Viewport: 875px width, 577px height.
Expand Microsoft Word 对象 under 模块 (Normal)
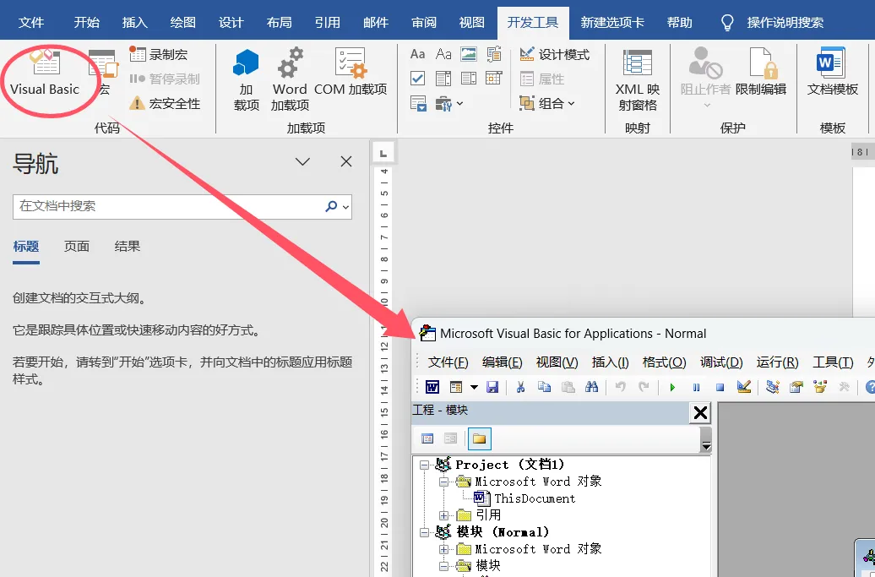tap(443, 549)
